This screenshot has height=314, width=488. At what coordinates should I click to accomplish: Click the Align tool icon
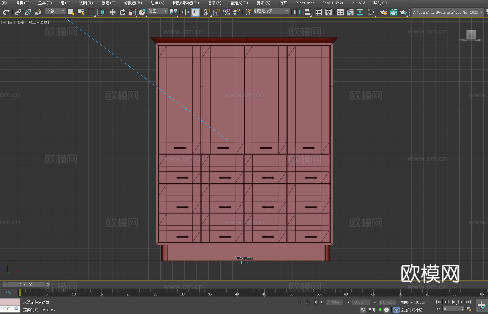click(x=307, y=12)
